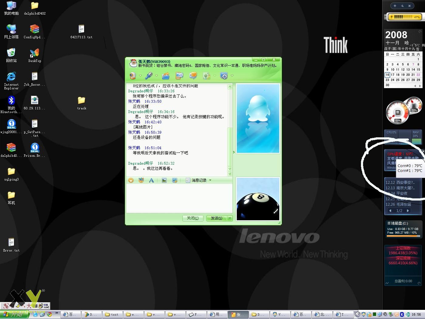Select 我的 Bluetooth desktop icon

pyautogui.click(x=11, y=105)
